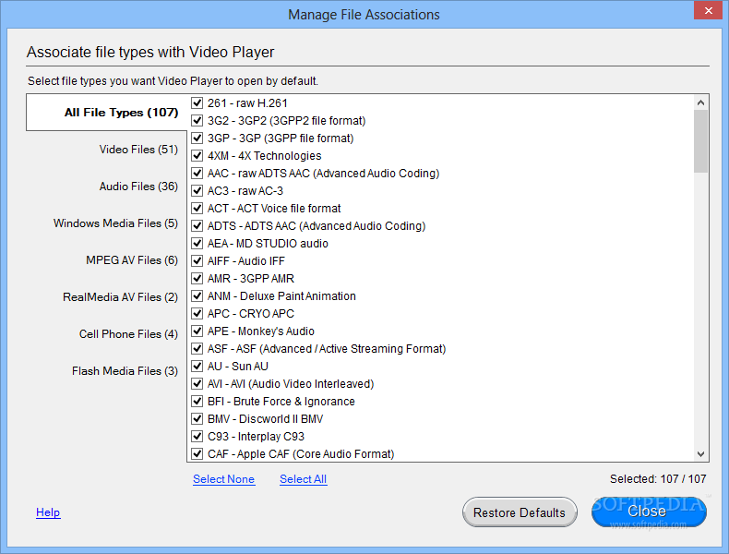Uncheck the C93 - Interplay C93 checkbox
Viewport: 729px width, 554px height.
tap(197, 436)
